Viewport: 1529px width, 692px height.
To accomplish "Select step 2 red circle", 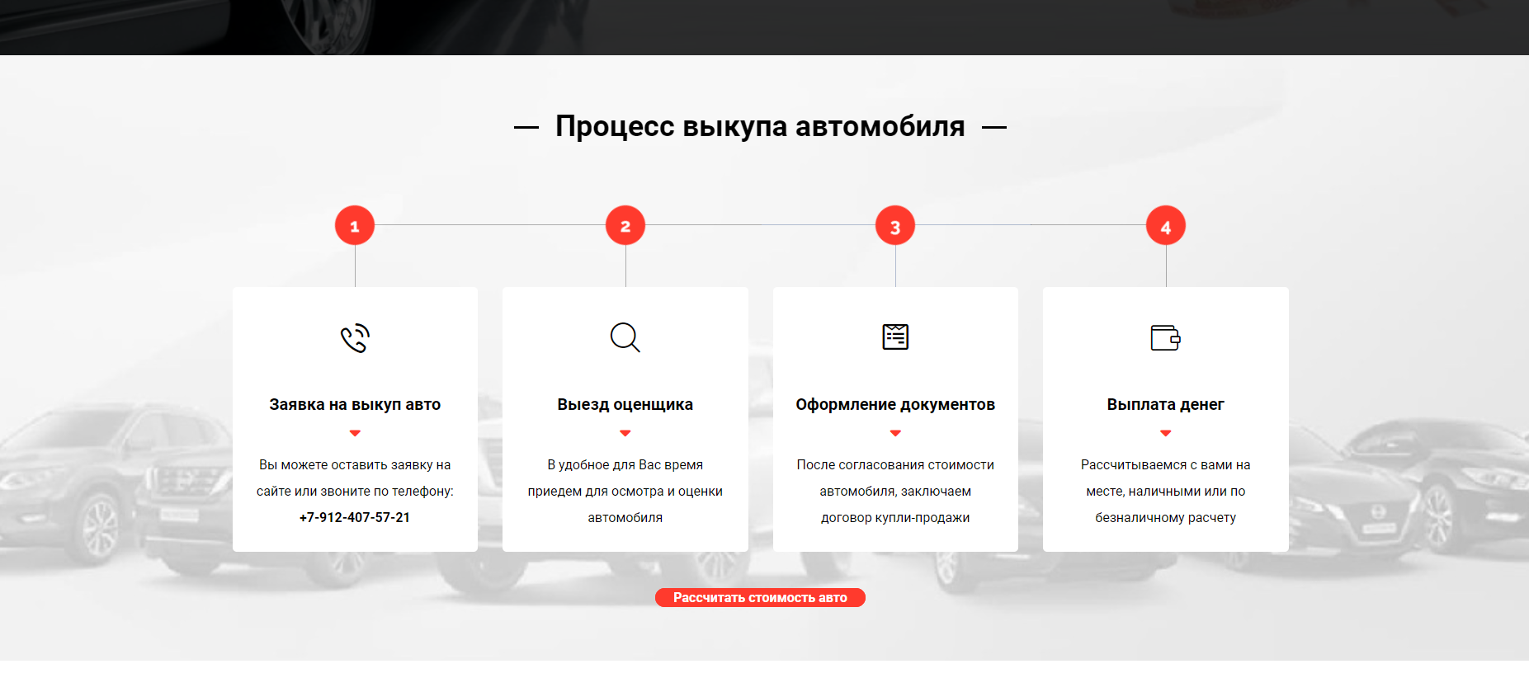I will (625, 226).
